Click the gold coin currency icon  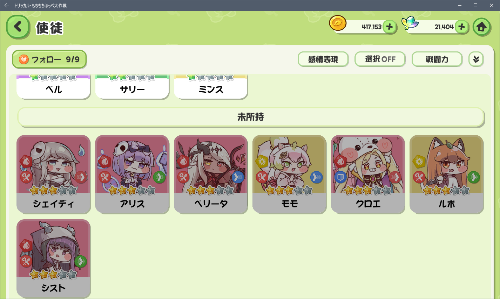click(338, 23)
